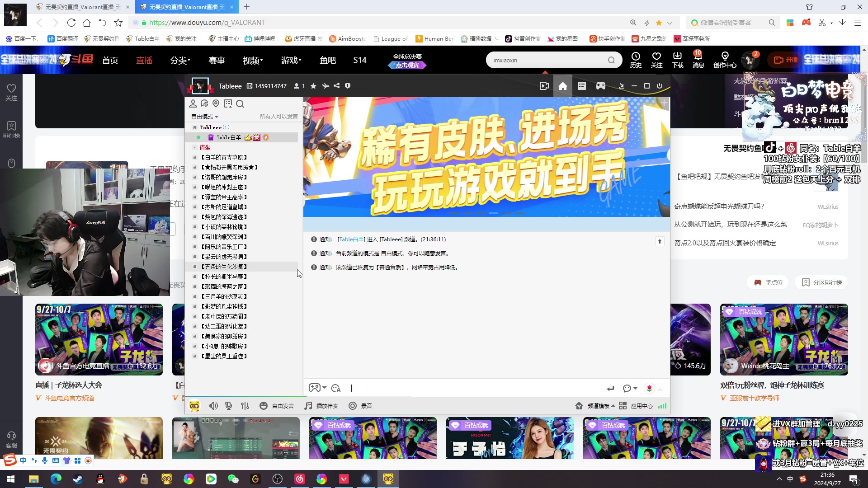Mute the speaker in YY bottom bar
This screenshot has height=488, width=868.
click(213, 406)
